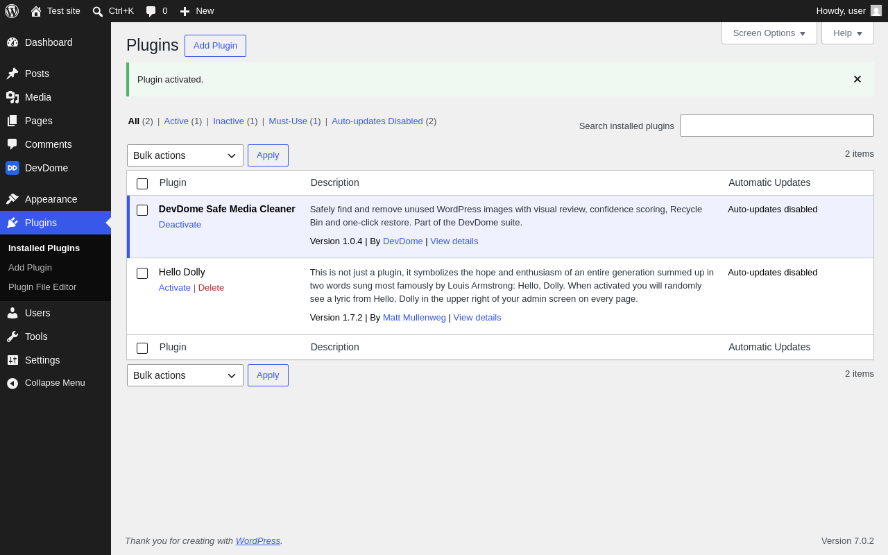888x555 pixels.
Task: Dismiss the Plugin activated notice
Action: (x=857, y=79)
